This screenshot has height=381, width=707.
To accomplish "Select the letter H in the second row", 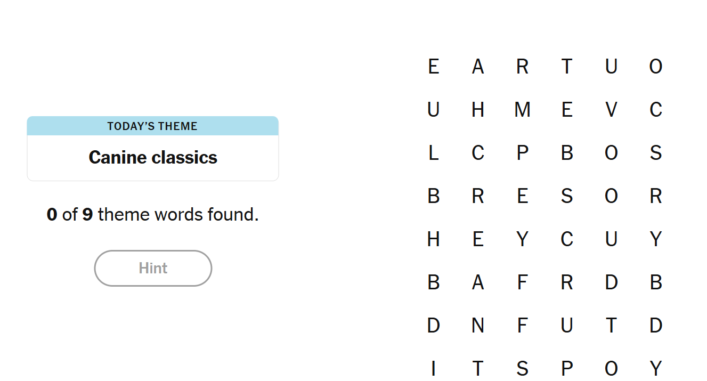I will tap(478, 110).
